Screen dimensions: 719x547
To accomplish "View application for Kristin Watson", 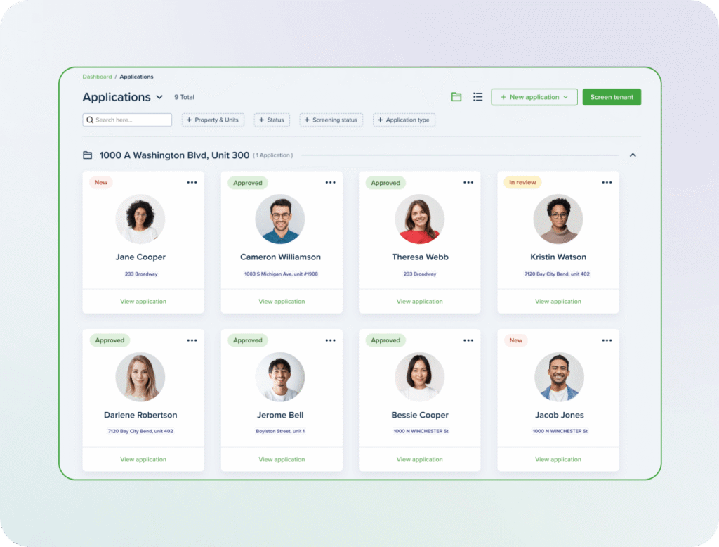I will tap(558, 302).
